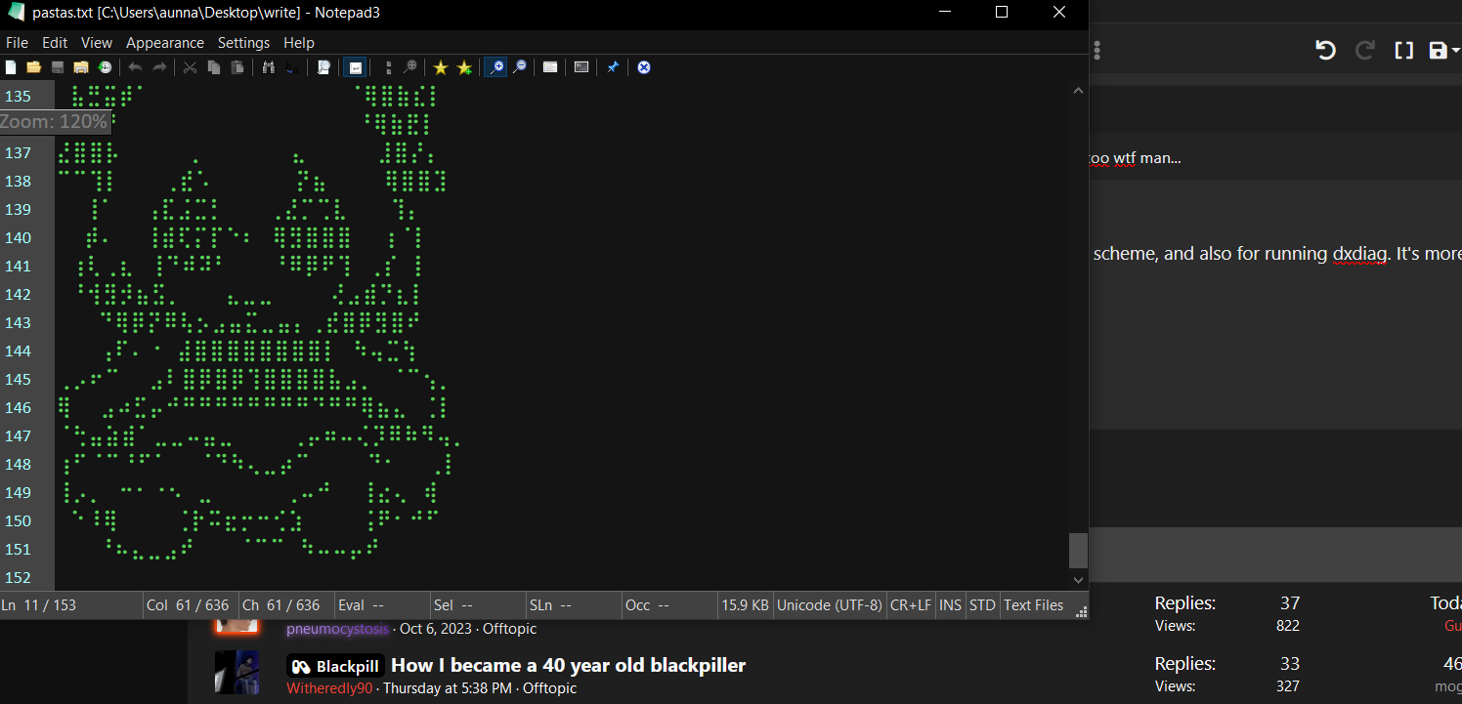Click the Ch 61 / 636 status field
The height and width of the screenshot is (704, 1462).
tap(285, 605)
